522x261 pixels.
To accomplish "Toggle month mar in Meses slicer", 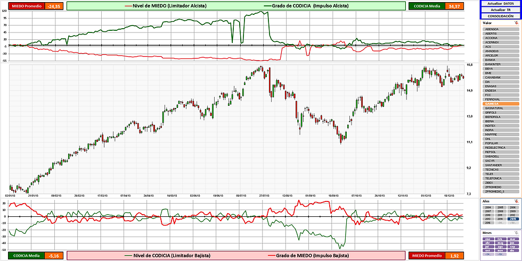I will (513, 239).
